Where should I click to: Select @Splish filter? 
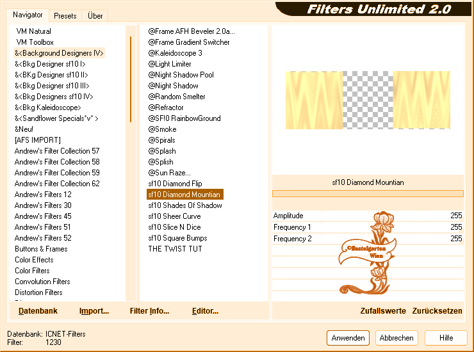pos(161,162)
